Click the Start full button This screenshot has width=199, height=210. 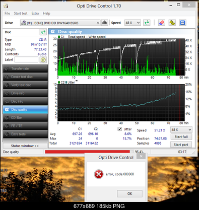pos(181,137)
